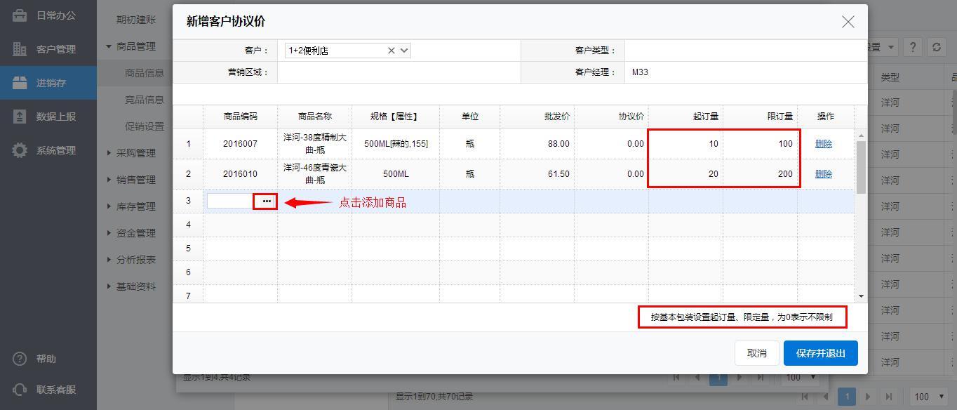Delete the 2016007 product row
This screenshot has height=410, width=957.
pos(823,144)
